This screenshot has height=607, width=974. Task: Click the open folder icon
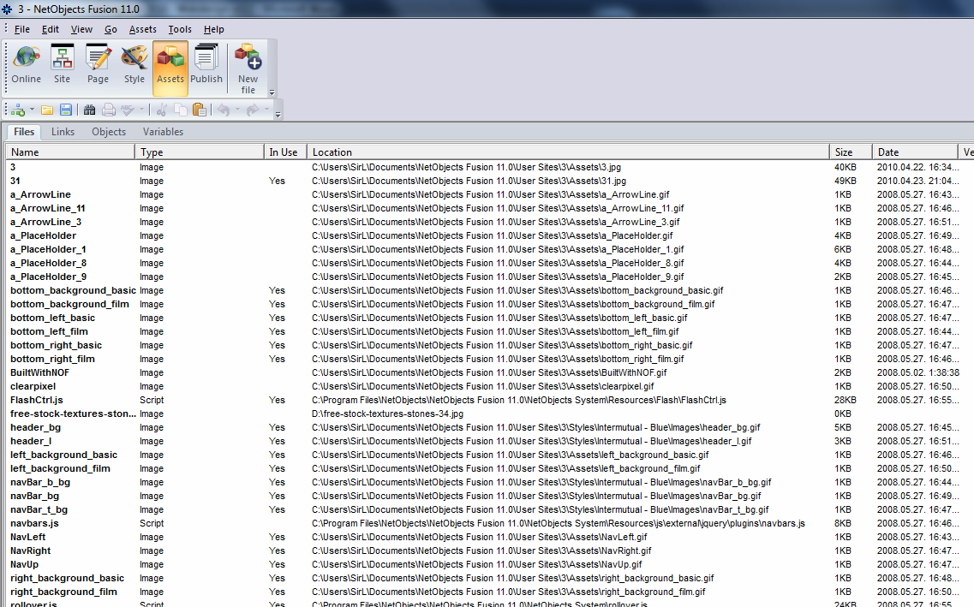pyautogui.click(x=46, y=110)
